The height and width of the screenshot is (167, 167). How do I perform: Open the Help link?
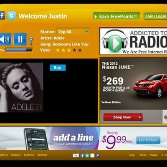pyautogui.click(x=132, y=155)
